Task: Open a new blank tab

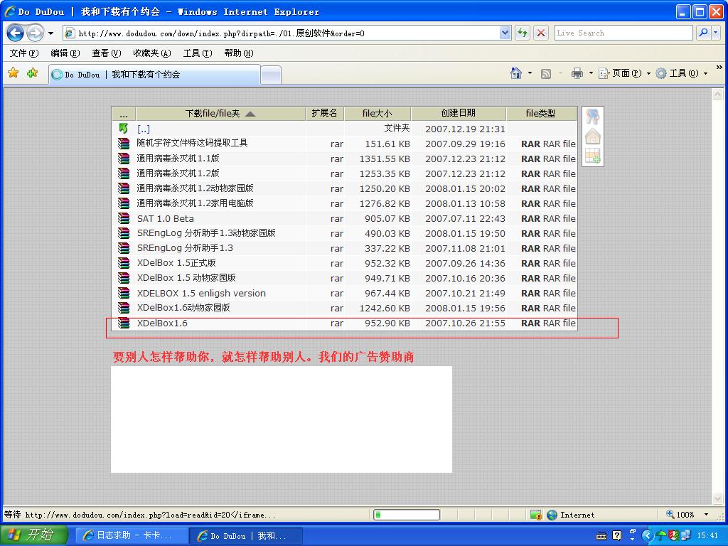Action: [x=271, y=75]
